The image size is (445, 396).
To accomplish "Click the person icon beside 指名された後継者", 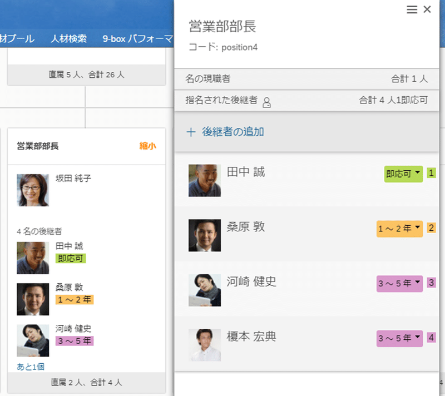I will (266, 102).
